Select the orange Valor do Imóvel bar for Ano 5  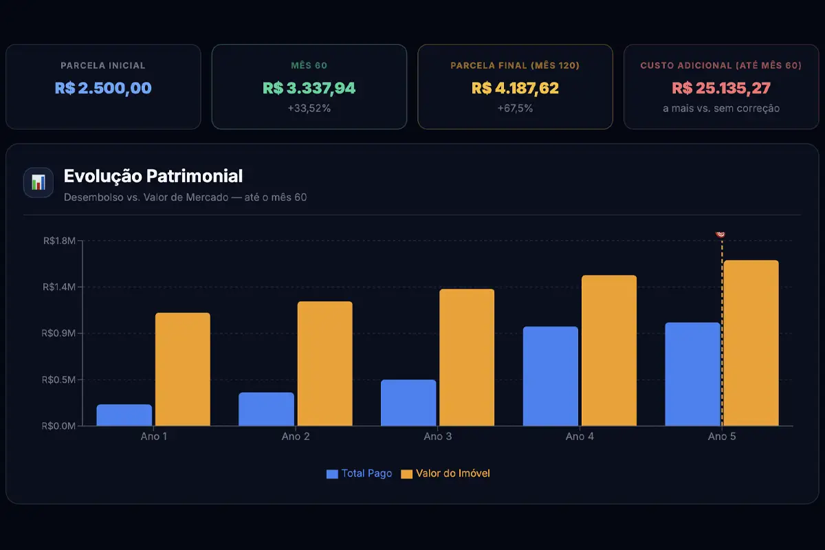[x=751, y=343]
